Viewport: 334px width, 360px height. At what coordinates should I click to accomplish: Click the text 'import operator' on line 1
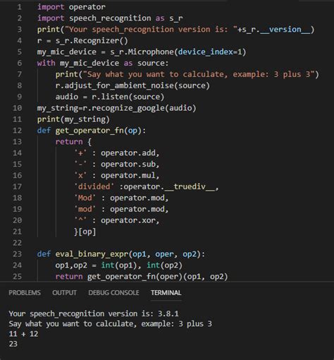point(71,7)
